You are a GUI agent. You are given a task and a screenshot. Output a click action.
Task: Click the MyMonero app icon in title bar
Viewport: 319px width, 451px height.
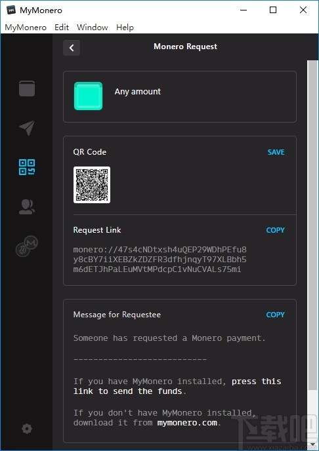11,10
